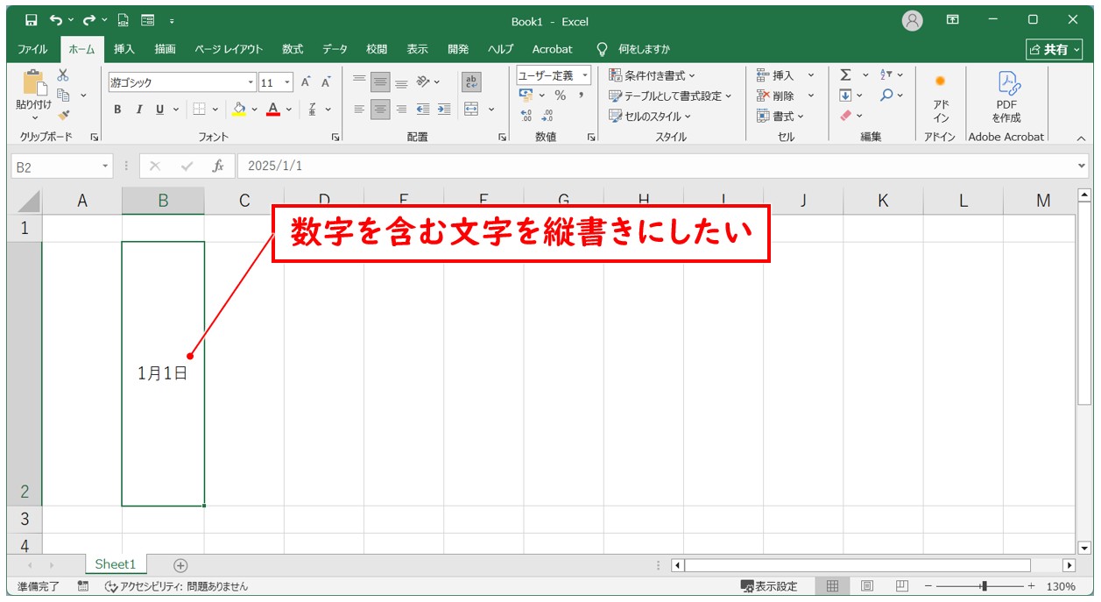Click the Save icon in quick access toolbar
The width and height of the screenshot is (1101, 602).
(x=32, y=20)
